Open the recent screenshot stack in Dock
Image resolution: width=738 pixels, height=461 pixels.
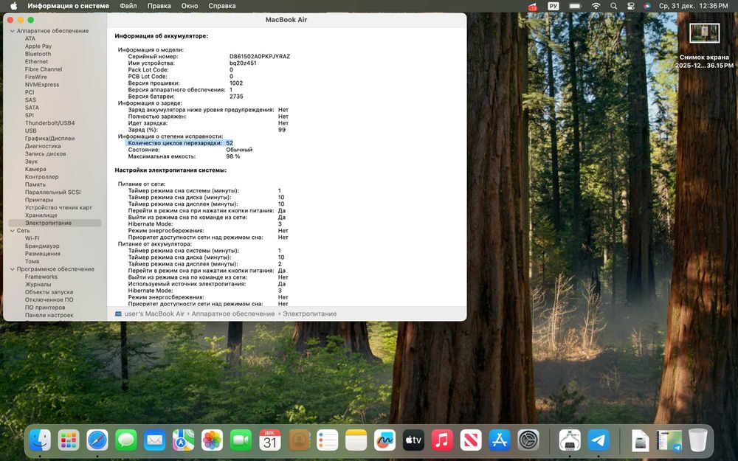click(x=669, y=441)
